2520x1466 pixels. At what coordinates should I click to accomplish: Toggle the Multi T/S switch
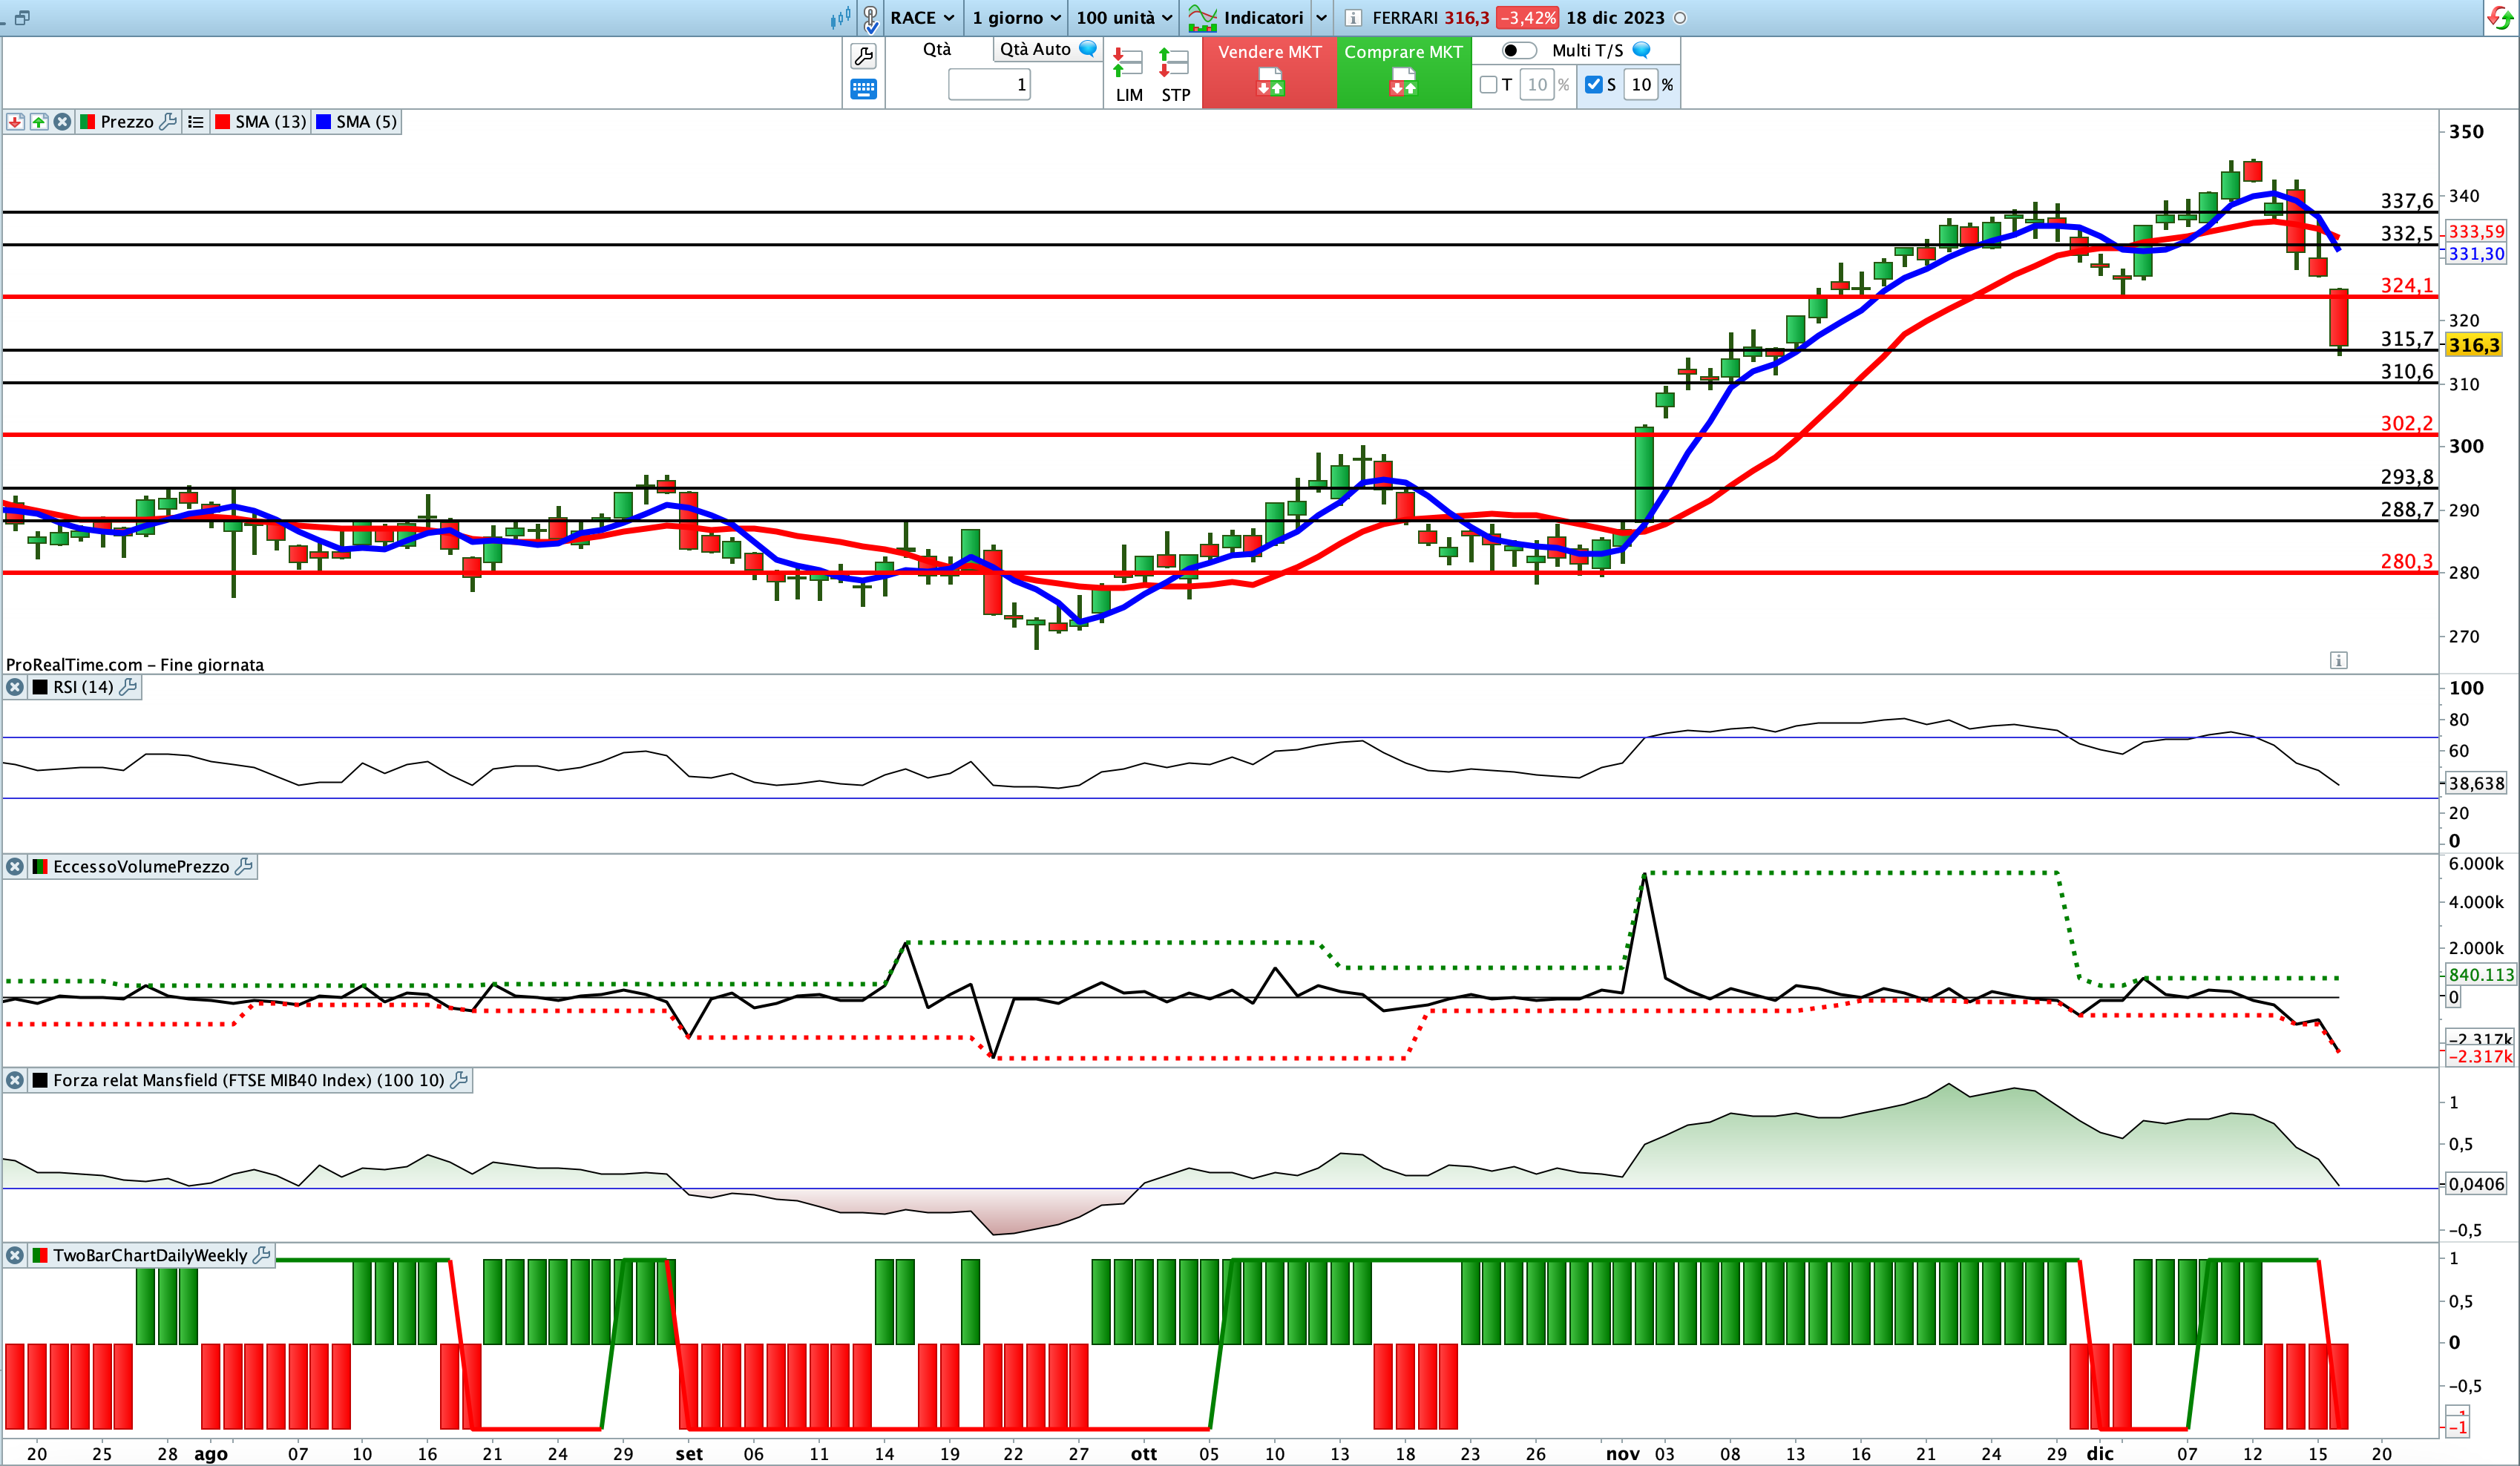point(1519,50)
